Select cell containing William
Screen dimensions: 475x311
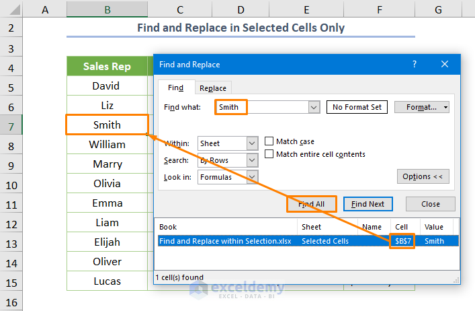107,144
